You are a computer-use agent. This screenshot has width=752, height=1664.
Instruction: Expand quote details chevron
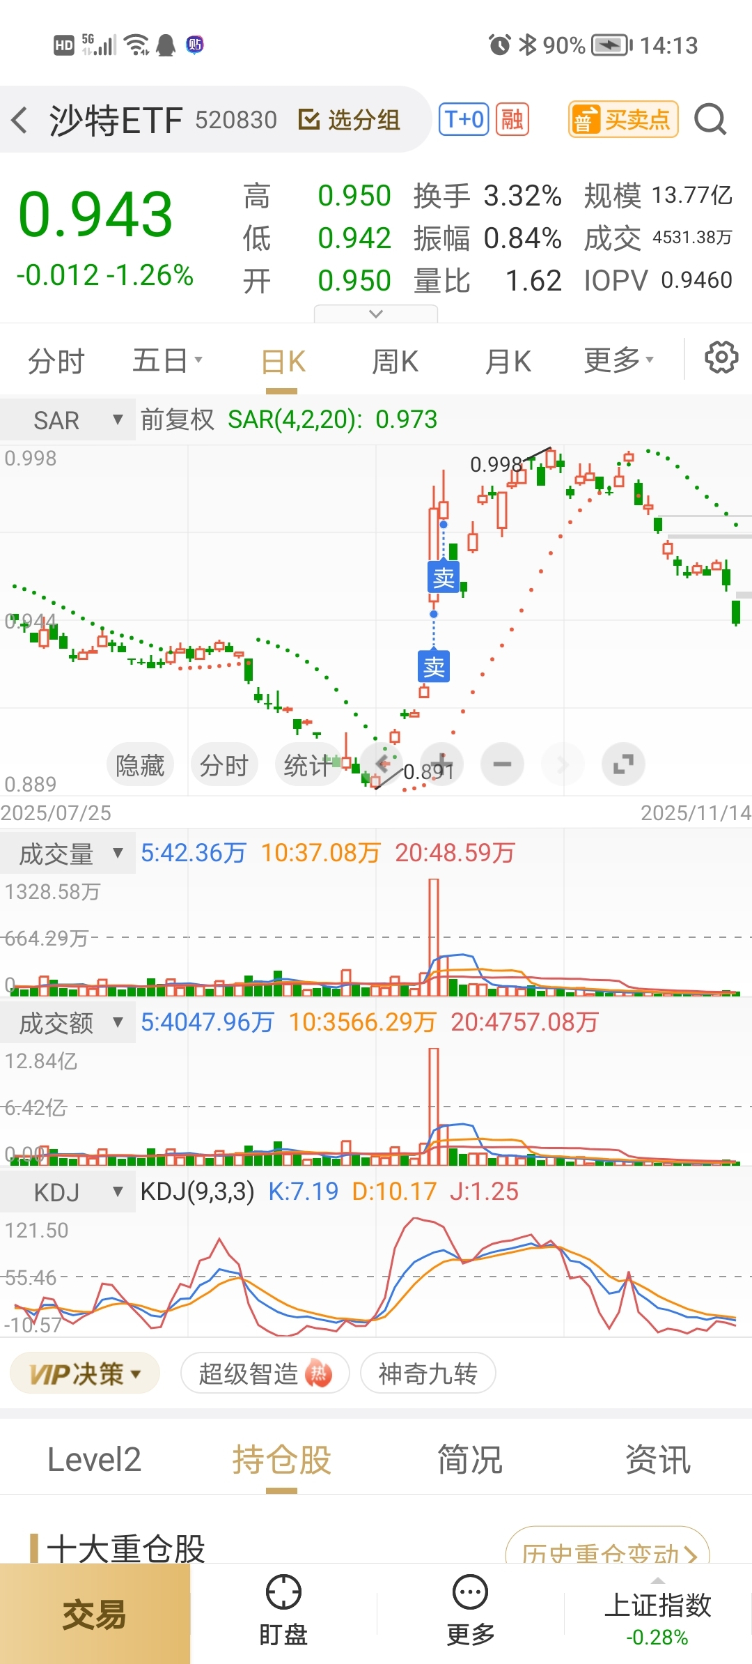376,314
